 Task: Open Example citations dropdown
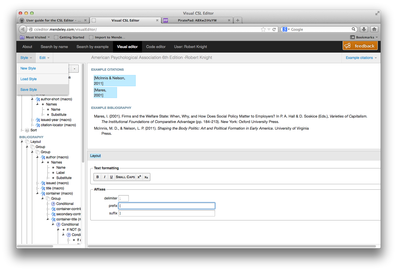(x=361, y=58)
